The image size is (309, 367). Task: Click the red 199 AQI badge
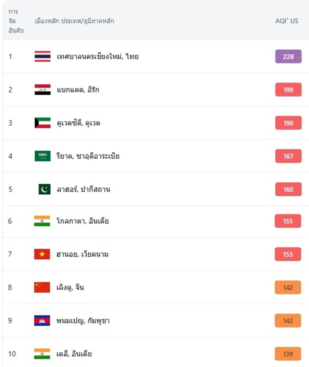point(288,90)
